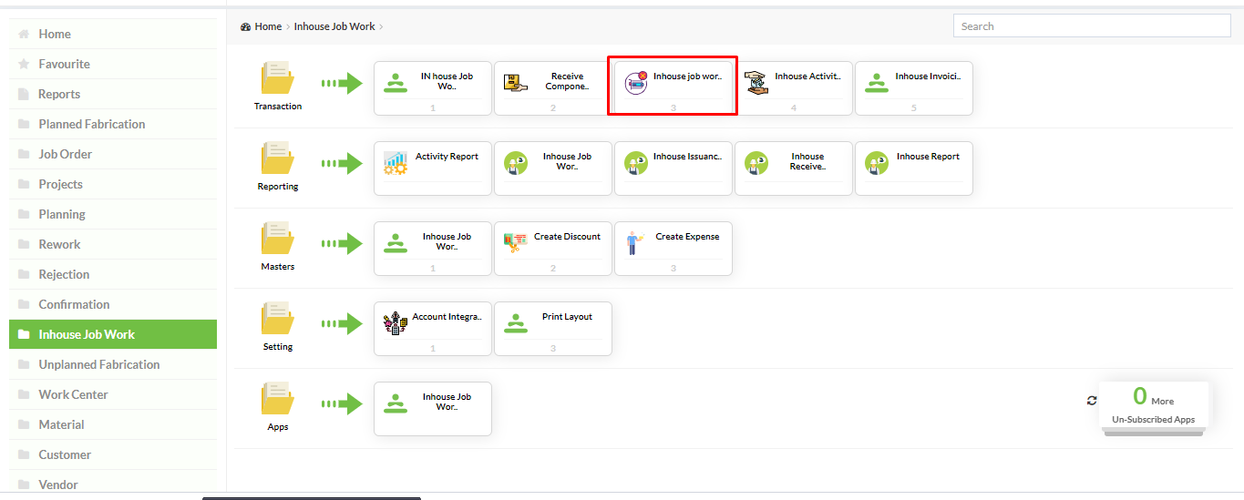Click the refresh icon beside Un-Subscribed Apps
The image size is (1244, 500).
[1092, 401]
